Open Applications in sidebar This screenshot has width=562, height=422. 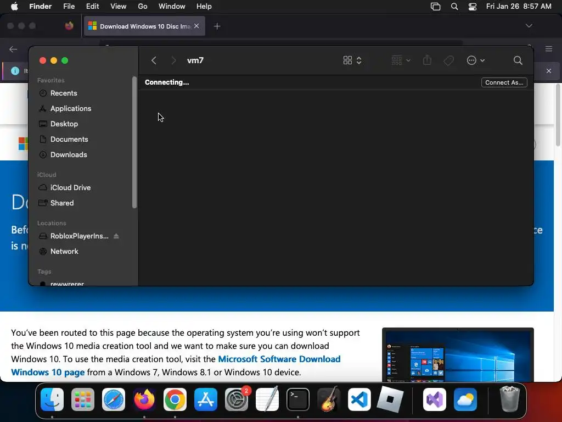point(70,108)
